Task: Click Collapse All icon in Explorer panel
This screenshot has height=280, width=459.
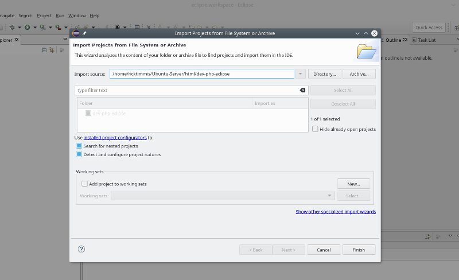Action: coord(44,50)
